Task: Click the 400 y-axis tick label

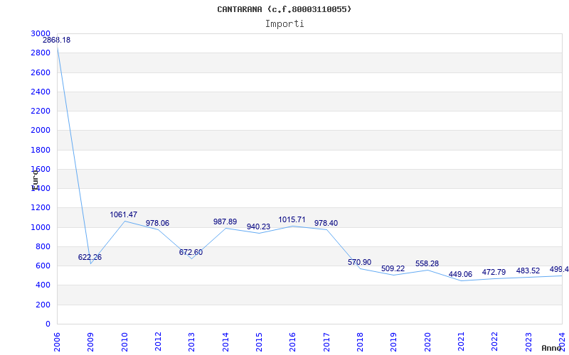Action: (43, 285)
